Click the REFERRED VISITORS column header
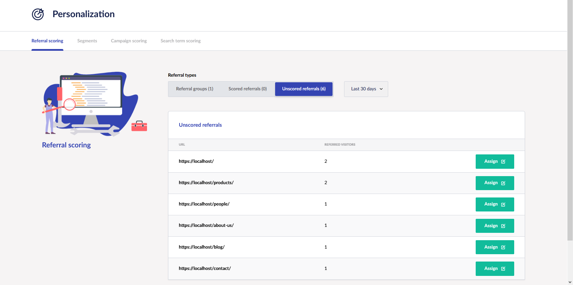Viewport: 573px width, 285px height. pyautogui.click(x=340, y=145)
